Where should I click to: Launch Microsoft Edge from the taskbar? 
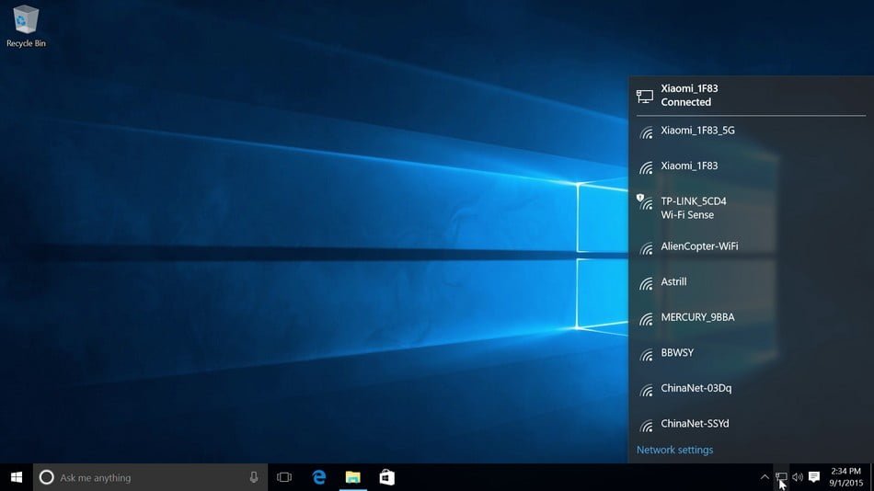point(319,477)
